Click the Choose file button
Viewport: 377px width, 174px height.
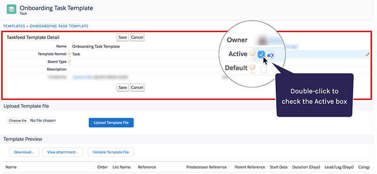click(x=18, y=121)
